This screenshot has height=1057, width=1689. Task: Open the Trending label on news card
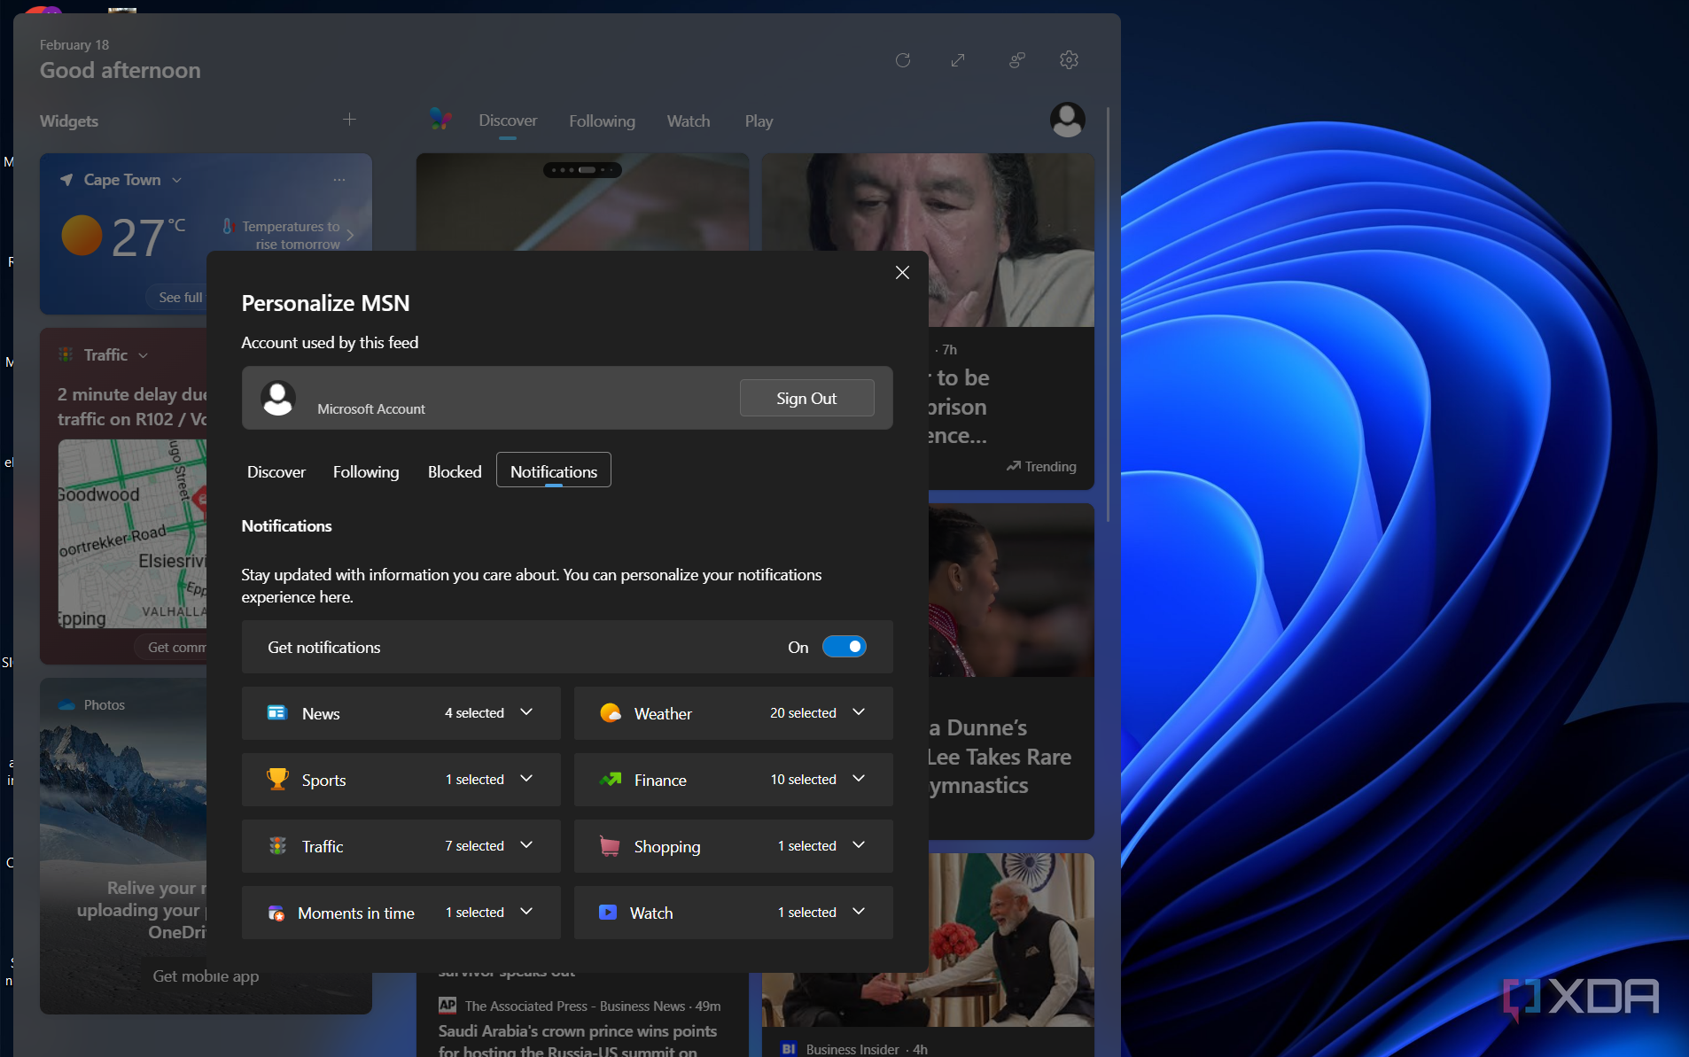click(1041, 466)
